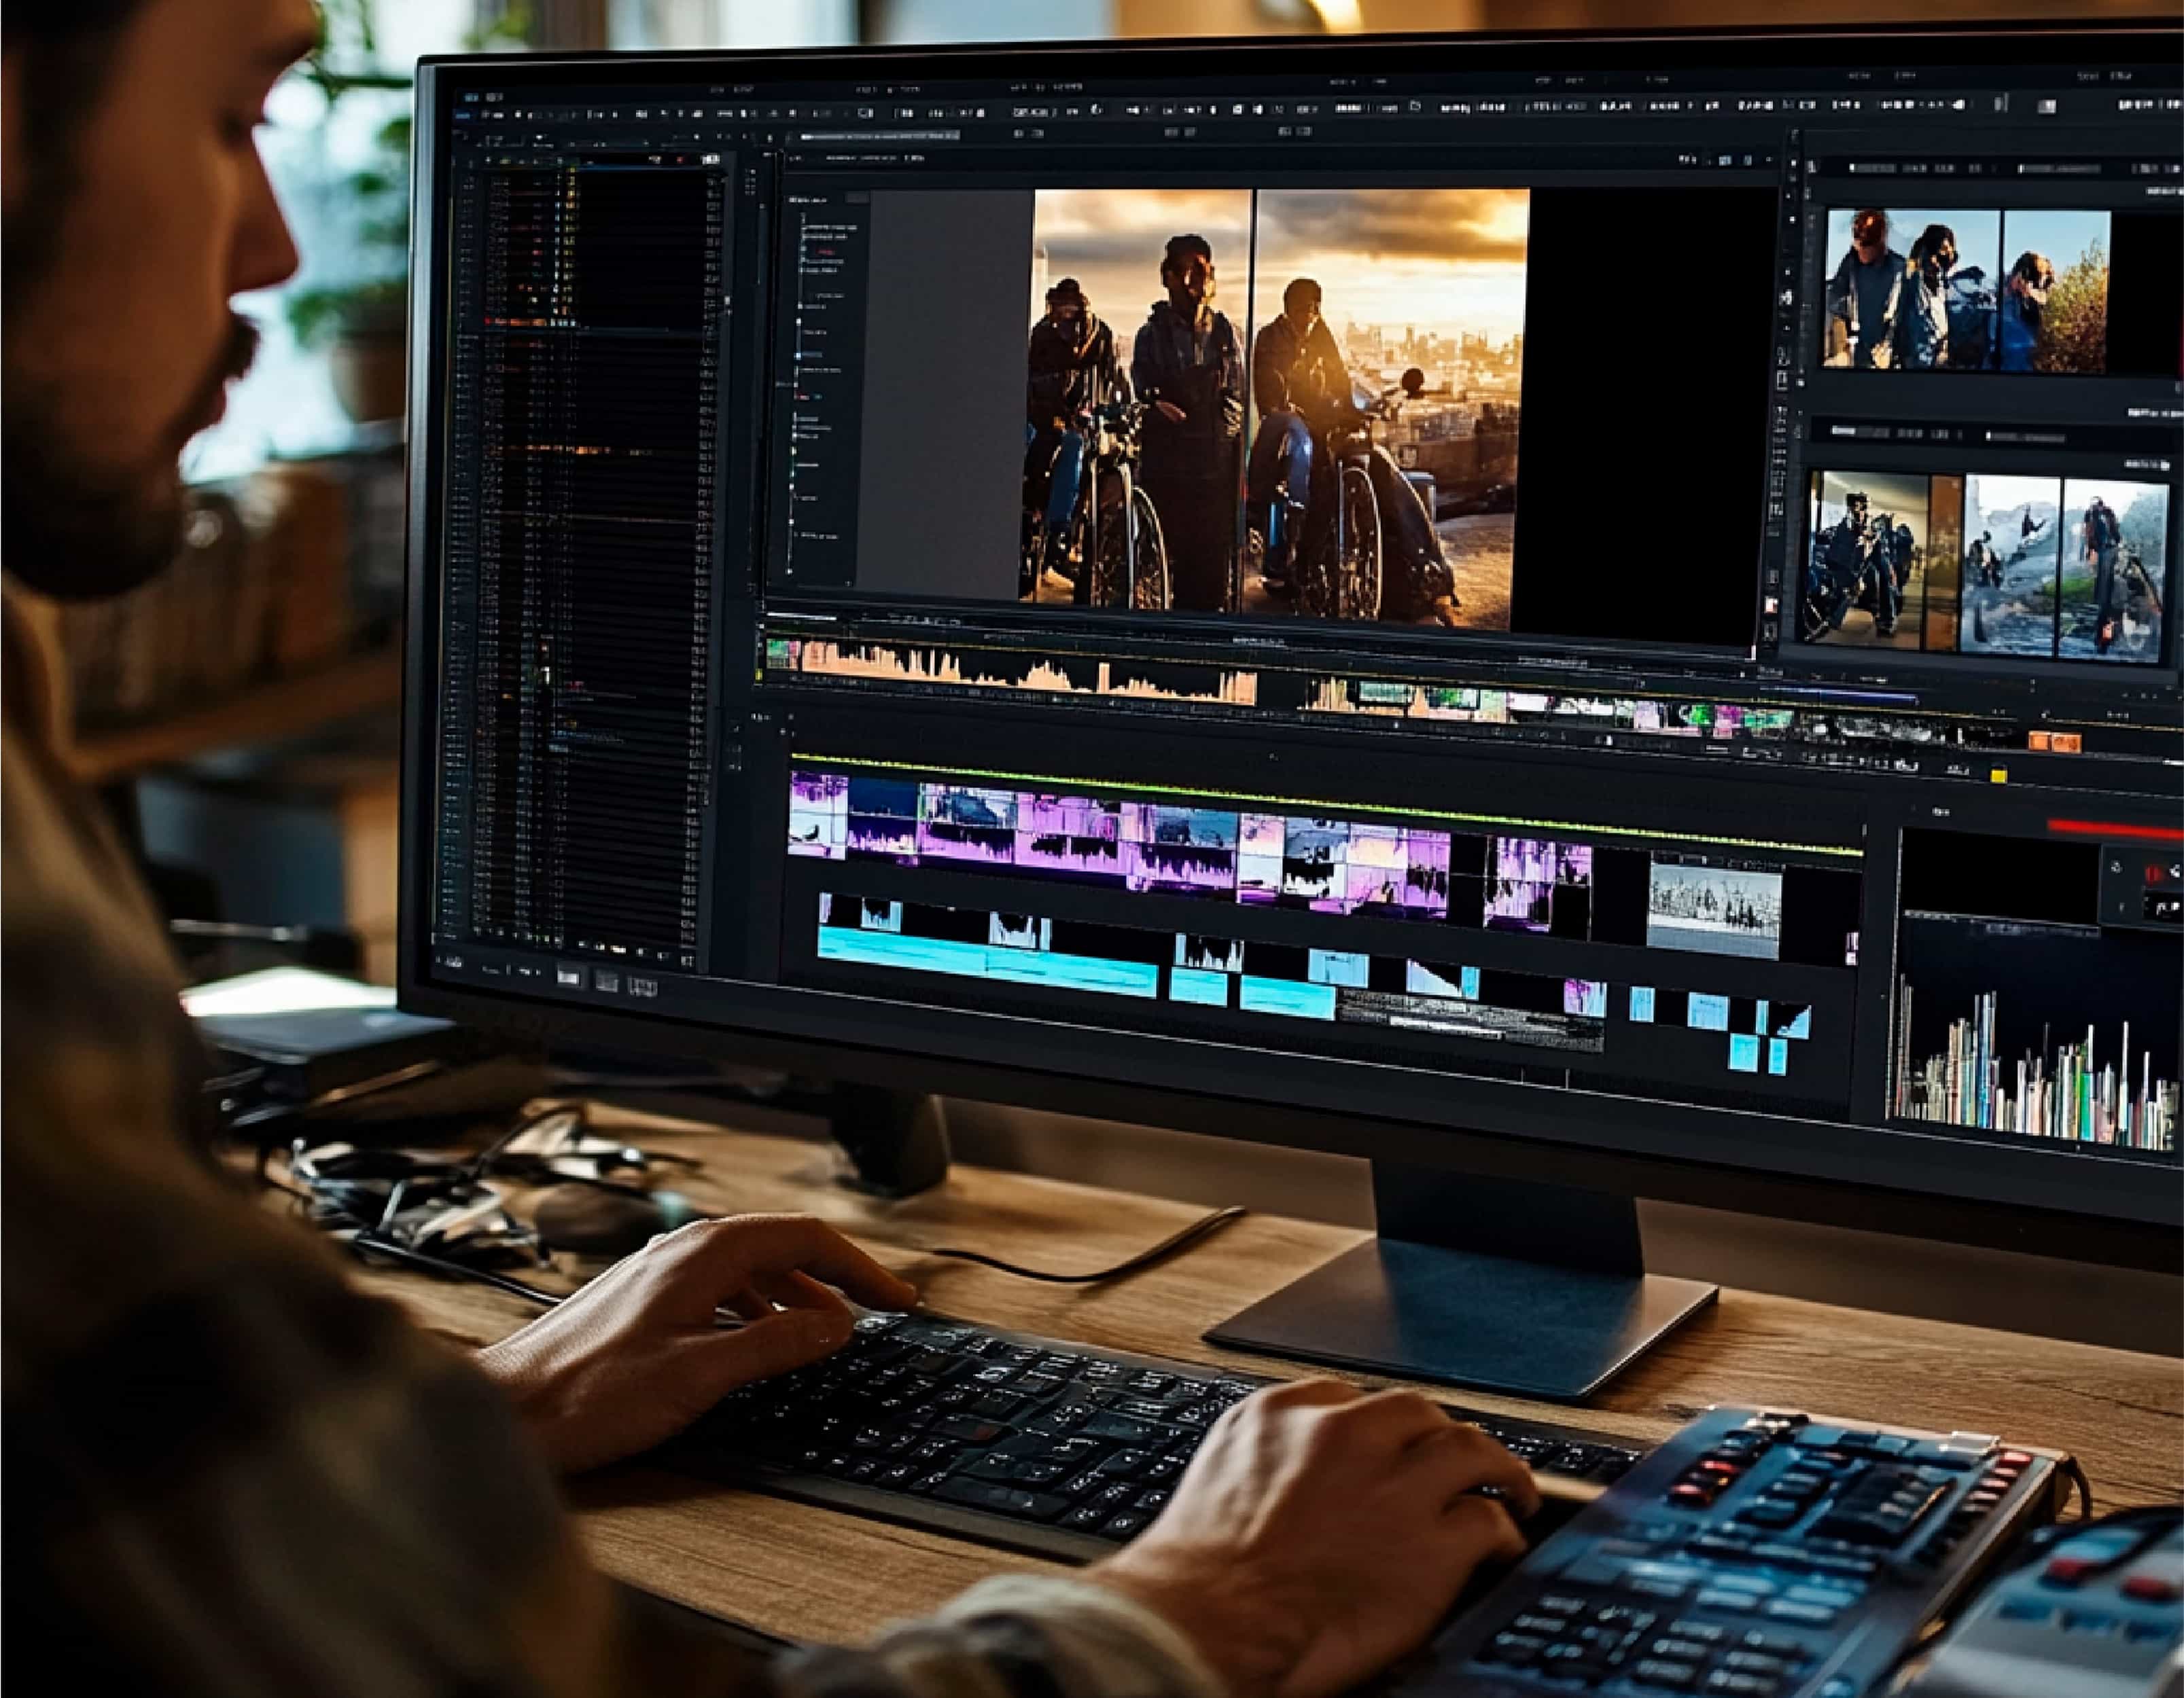Select the two-people-in-blue-jackets frame in the upper right monitor

[1911, 290]
